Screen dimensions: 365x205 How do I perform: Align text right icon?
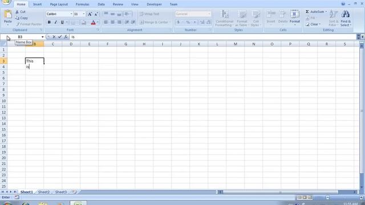[x=119, y=22]
